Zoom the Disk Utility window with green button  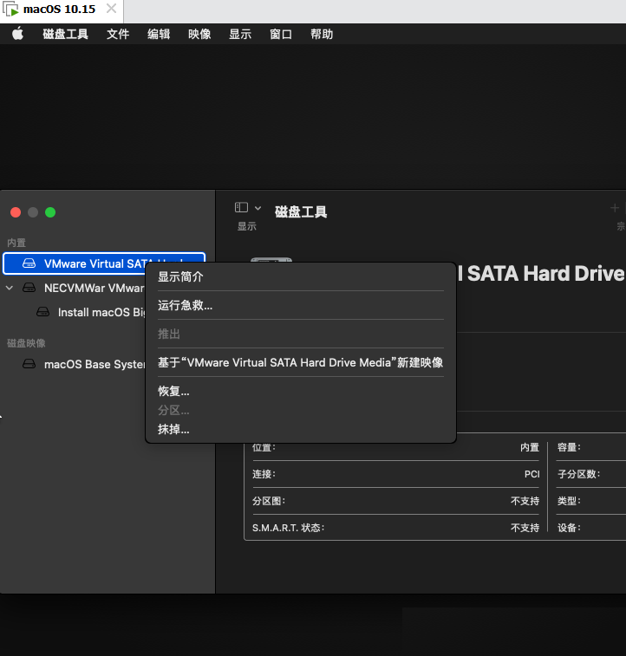point(50,212)
